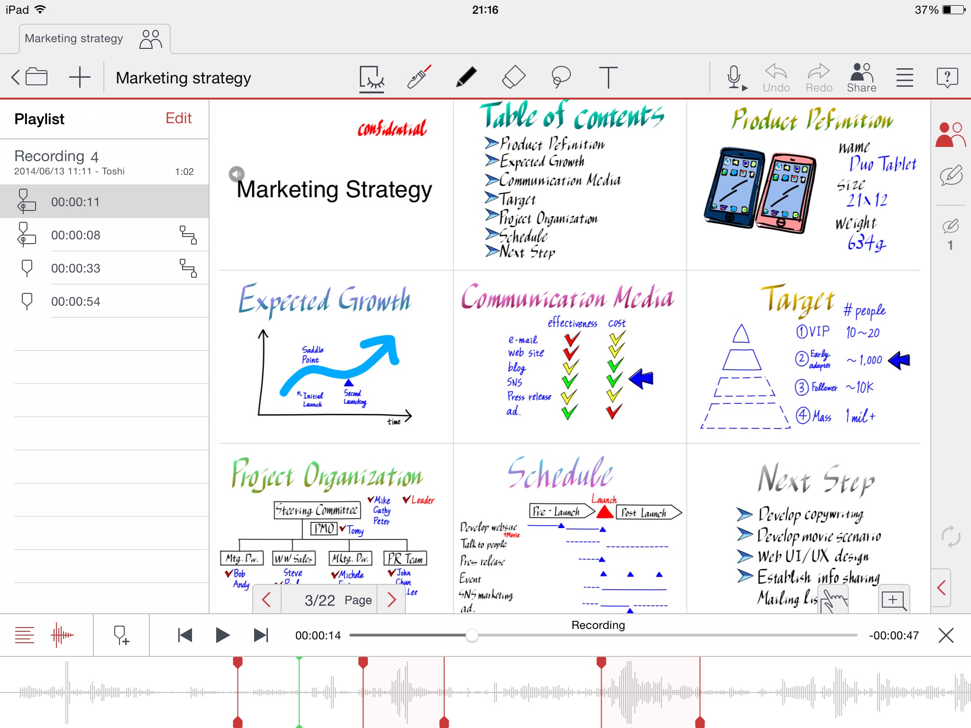971x728 pixels.
Task: Tap the microphone recording icon
Action: click(x=733, y=76)
